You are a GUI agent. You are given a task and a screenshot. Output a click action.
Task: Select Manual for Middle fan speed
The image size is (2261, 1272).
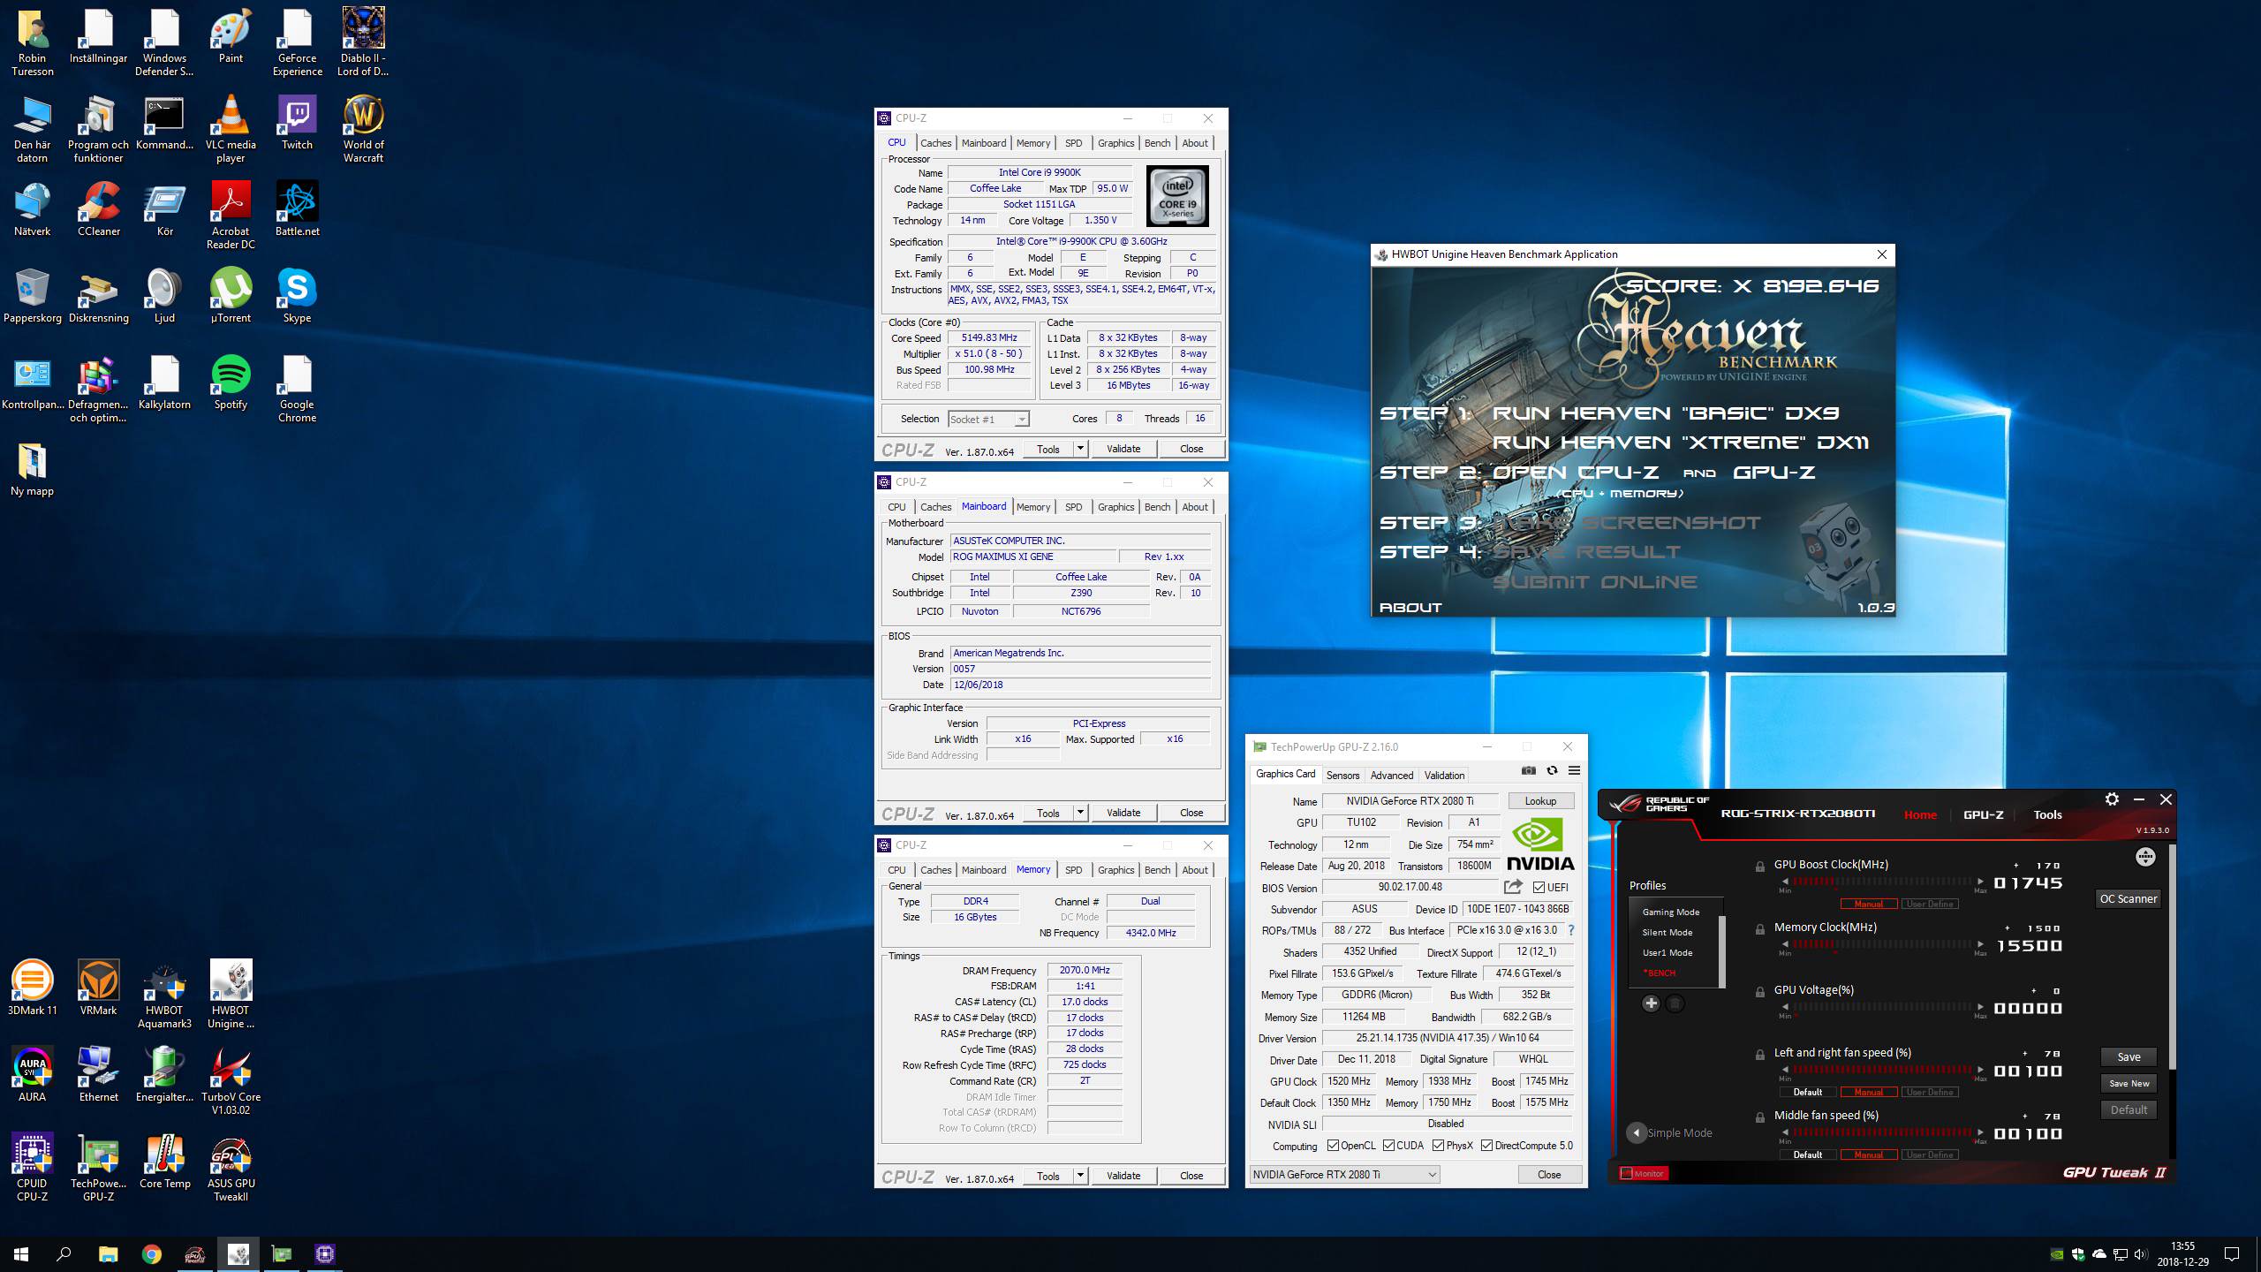(x=1868, y=1155)
